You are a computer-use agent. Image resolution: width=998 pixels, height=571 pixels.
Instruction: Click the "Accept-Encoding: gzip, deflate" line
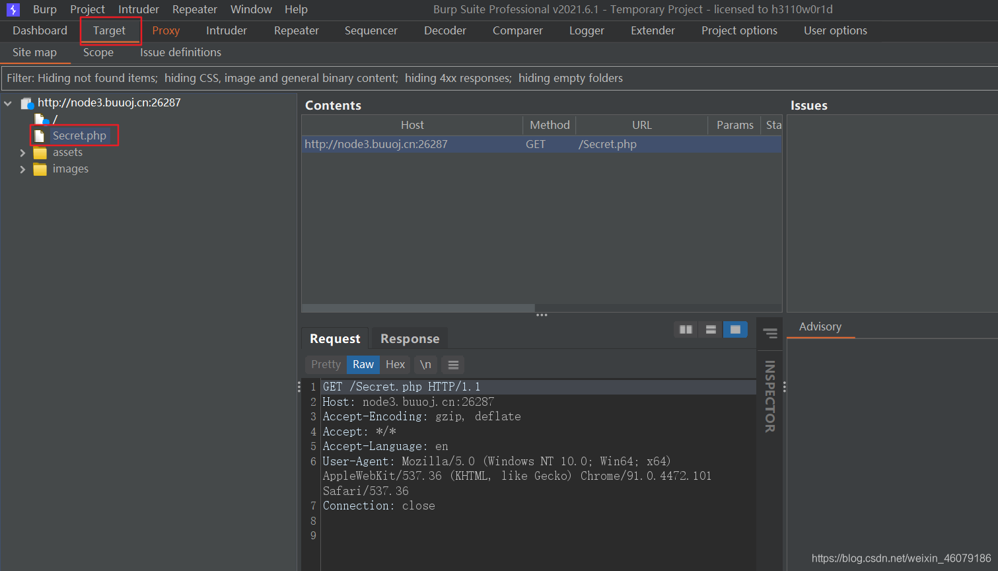point(421,416)
